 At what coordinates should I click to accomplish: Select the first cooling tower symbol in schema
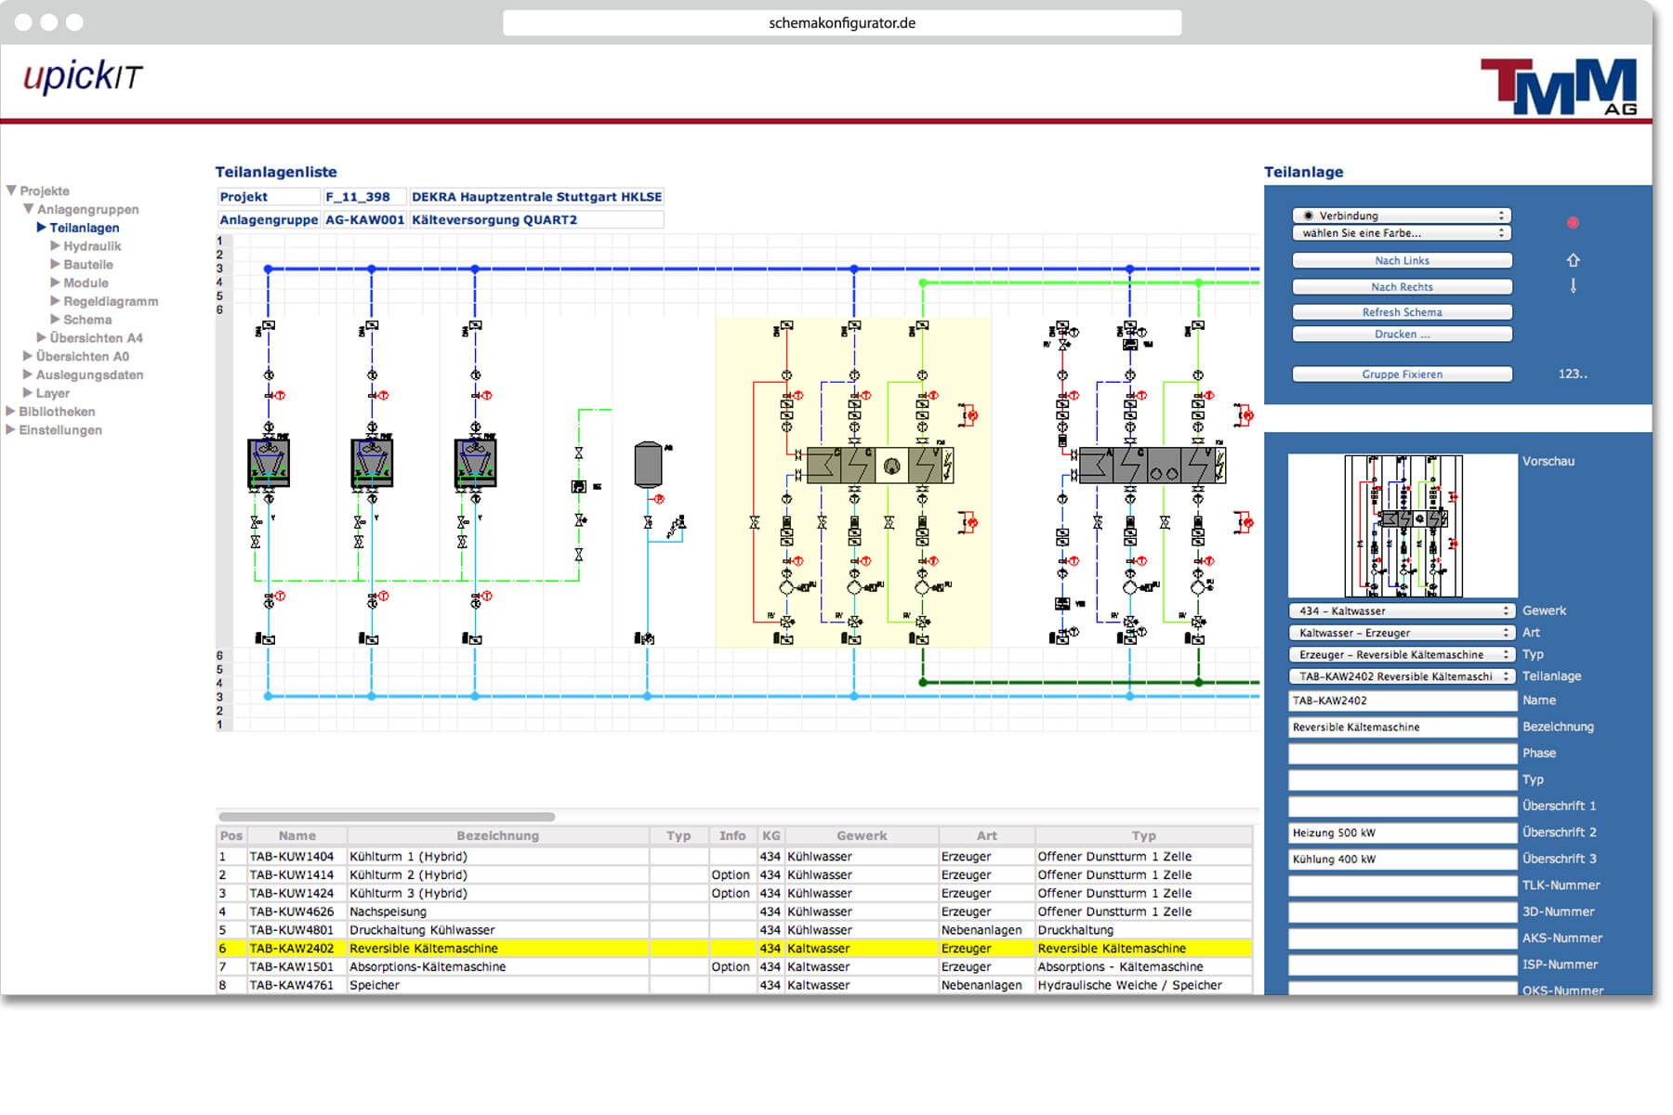(269, 463)
